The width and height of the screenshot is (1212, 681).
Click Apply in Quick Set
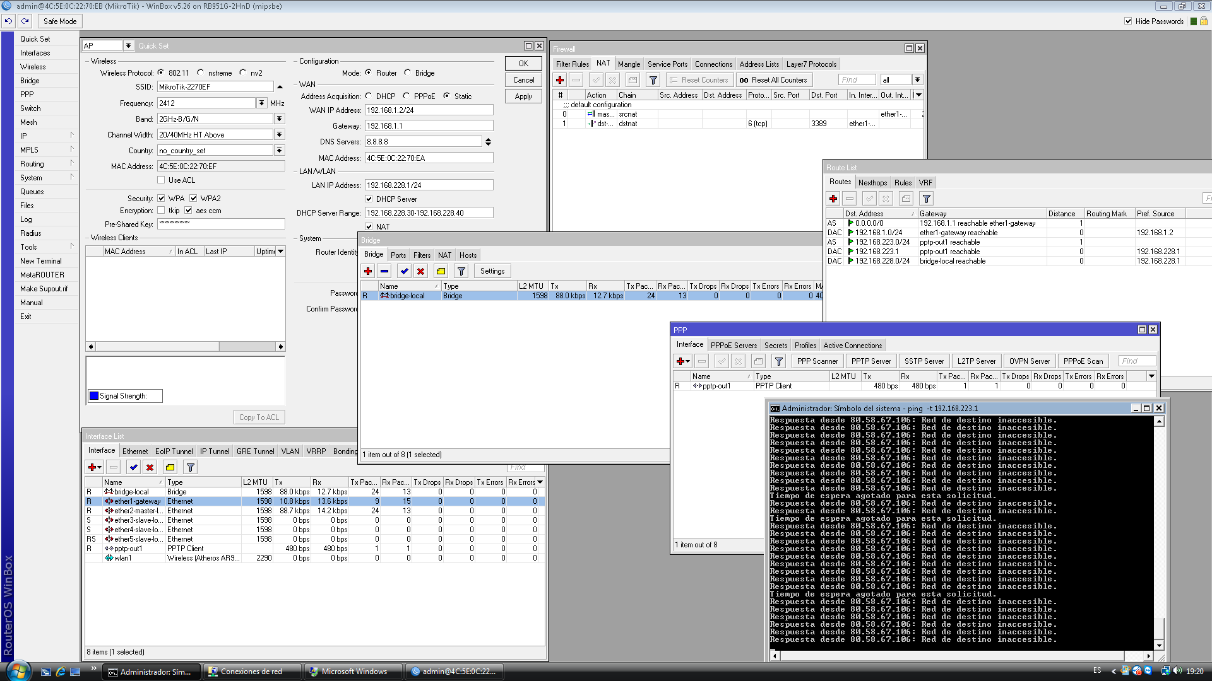(x=523, y=96)
